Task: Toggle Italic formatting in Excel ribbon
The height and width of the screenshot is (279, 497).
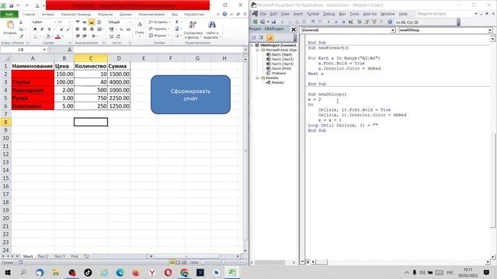Action: click(42, 29)
